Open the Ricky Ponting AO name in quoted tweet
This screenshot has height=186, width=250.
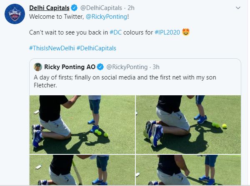coord(69,67)
